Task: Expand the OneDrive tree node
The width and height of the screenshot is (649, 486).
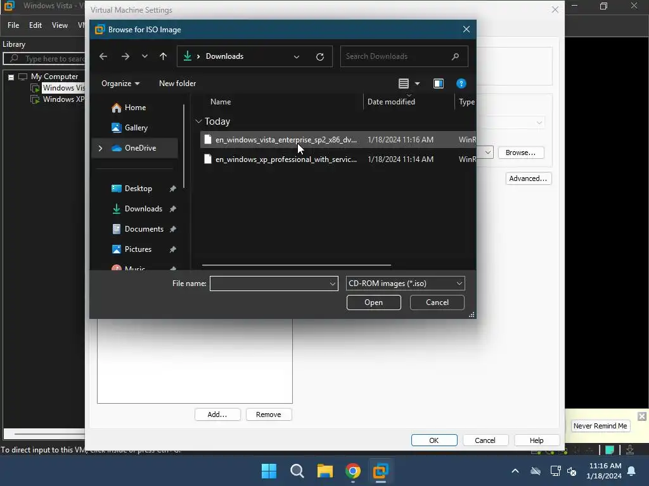Action: click(100, 148)
